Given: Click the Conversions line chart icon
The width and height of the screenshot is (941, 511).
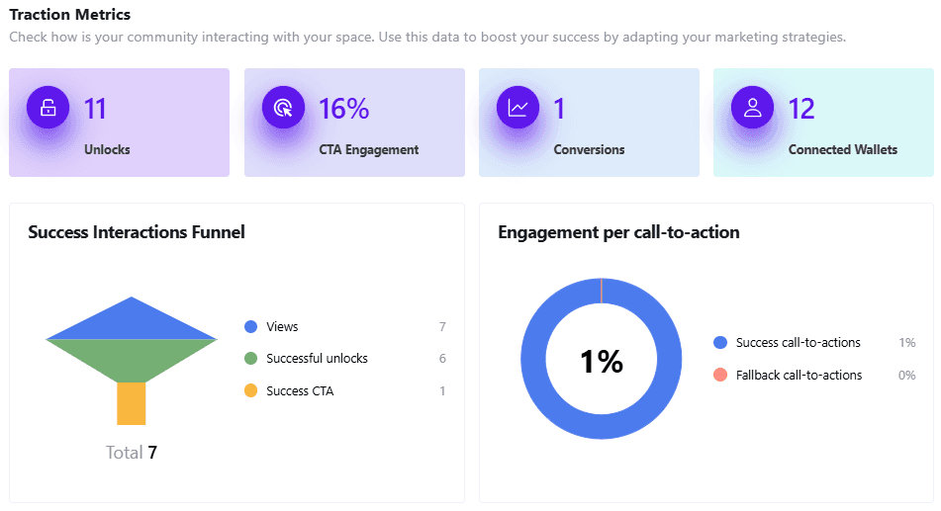Looking at the screenshot, I should click(518, 108).
